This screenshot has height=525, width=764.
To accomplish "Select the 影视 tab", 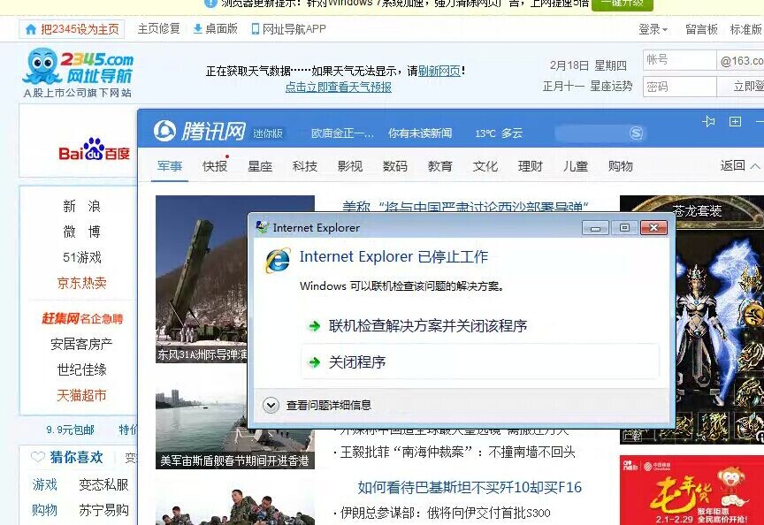I will (350, 166).
